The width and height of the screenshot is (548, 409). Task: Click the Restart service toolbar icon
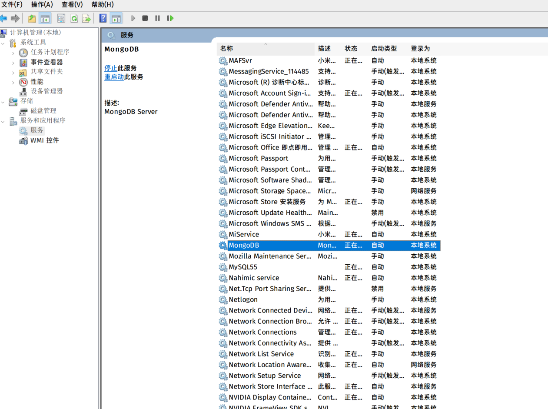(170, 18)
